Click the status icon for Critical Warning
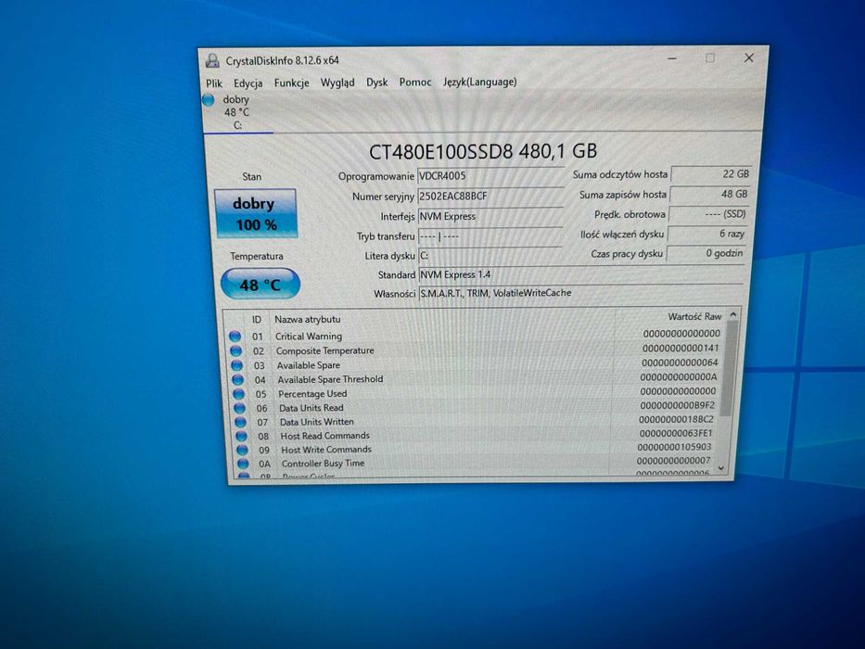 click(x=235, y=336)
